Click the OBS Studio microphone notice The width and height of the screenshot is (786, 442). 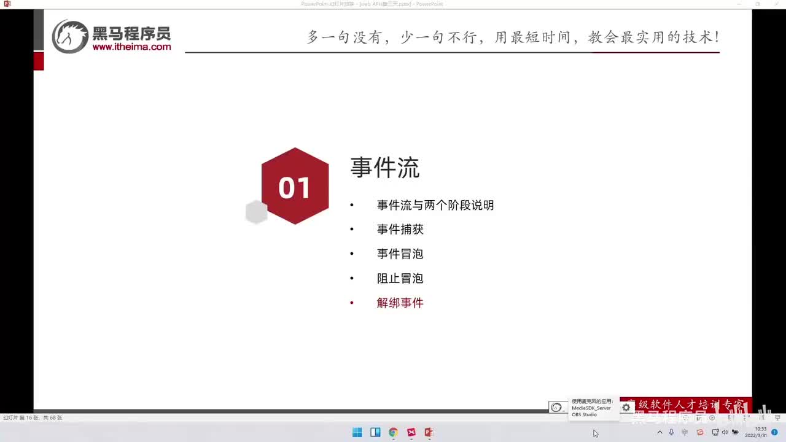coord(584,414)
